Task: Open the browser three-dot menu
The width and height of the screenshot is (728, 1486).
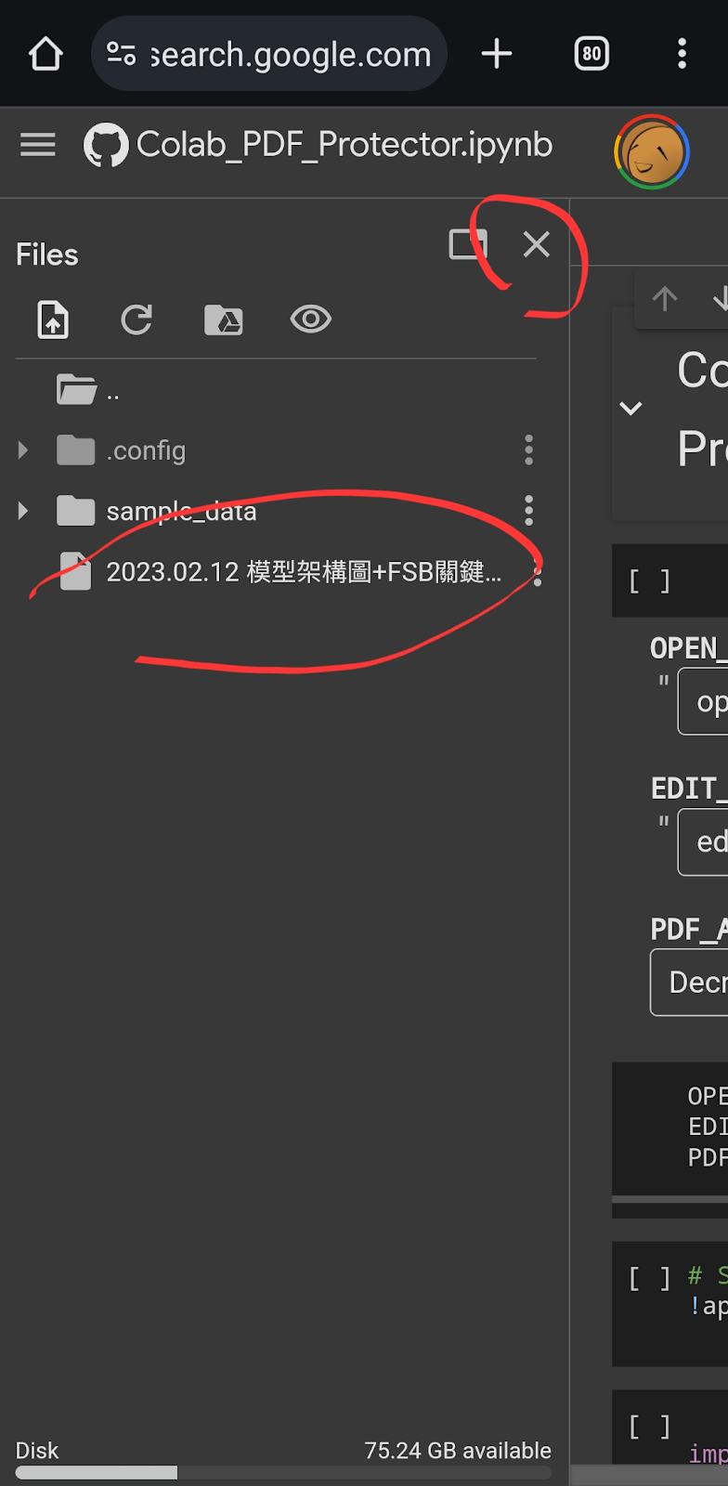Action: [x=682, y=54]
